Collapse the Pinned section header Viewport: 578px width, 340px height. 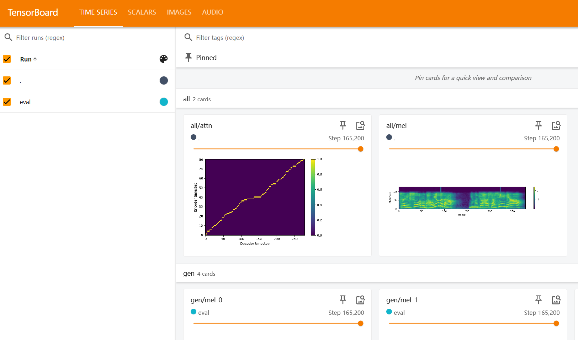[x=377, y=58]
